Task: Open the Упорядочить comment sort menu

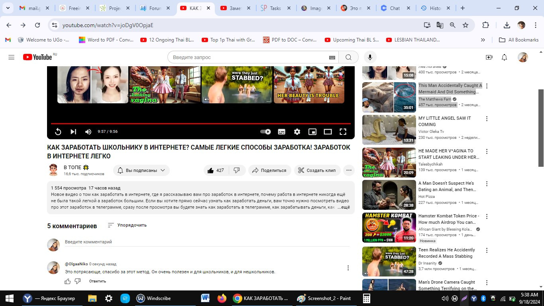Action: click(x=127, y=225)
